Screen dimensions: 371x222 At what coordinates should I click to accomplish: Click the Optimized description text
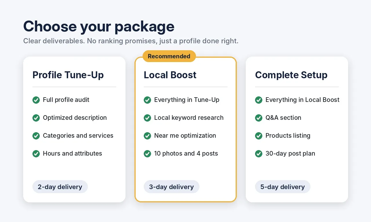coord(75,118)
